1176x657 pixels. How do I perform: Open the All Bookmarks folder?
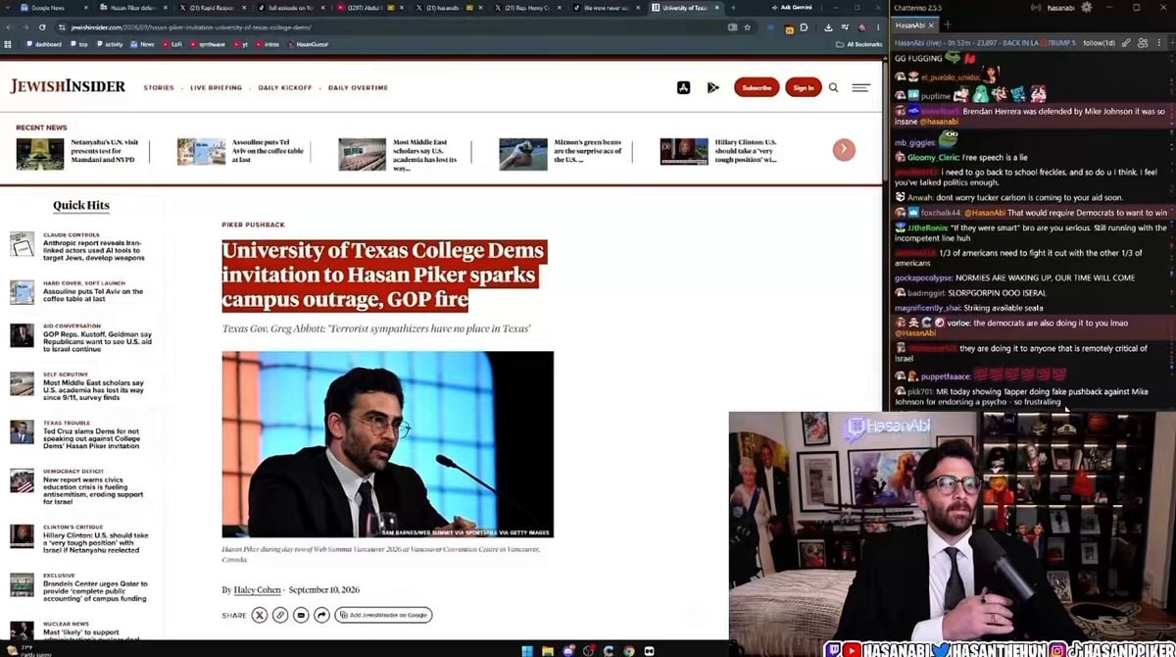(x=858, y=44)
